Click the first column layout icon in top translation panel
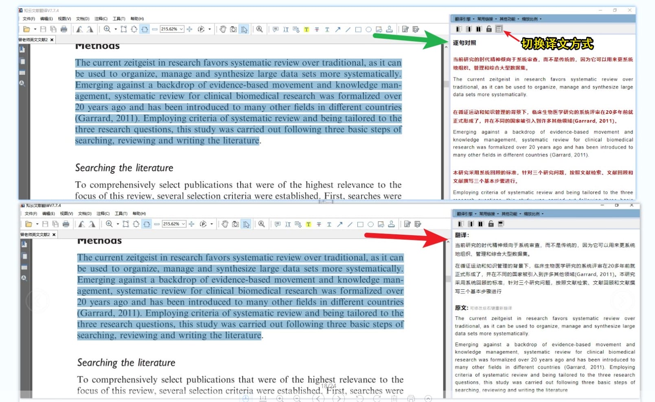 pyautogui.click(x=459, y=29)
